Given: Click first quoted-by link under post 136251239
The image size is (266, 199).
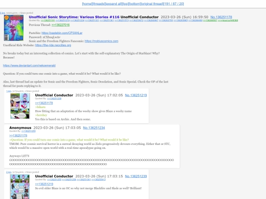Looking at the screenshot, I should [54, 179].
